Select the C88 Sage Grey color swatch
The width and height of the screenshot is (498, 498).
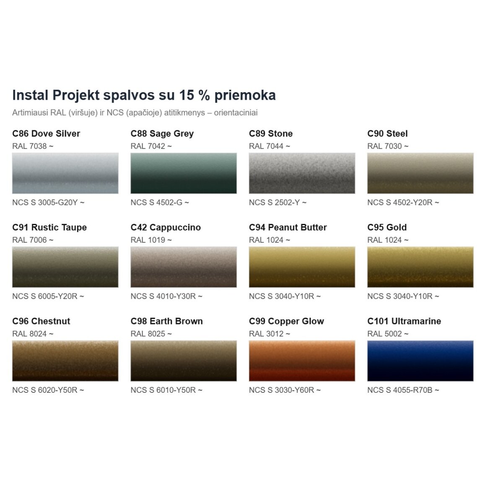[184, 173]
